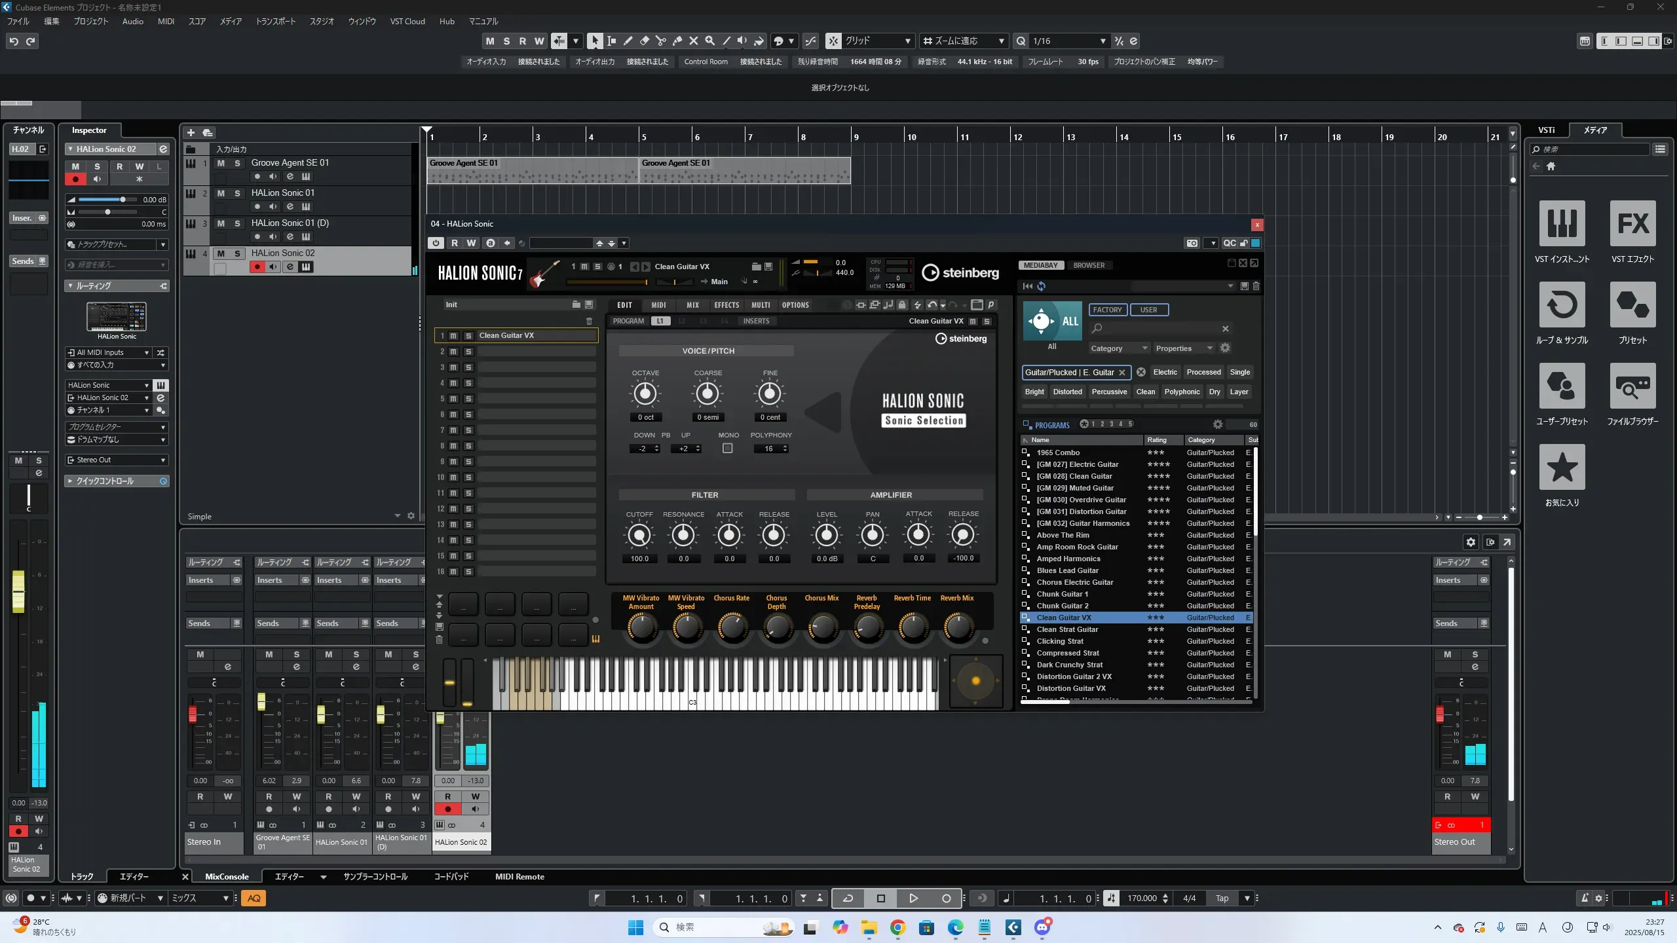Solo the HALion Sonic 01 track
This screenshot has width=1677, height=943.
pyautogui.click(x=237, y=193)
